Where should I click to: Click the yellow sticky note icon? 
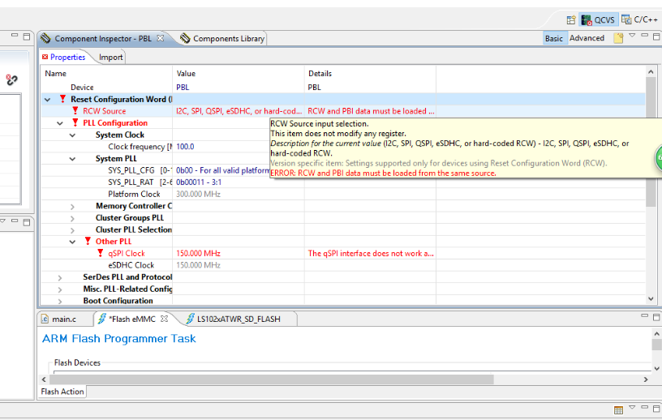(x=618, y=38)
